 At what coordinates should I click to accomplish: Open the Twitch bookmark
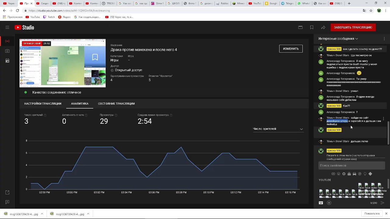[49, 17]
